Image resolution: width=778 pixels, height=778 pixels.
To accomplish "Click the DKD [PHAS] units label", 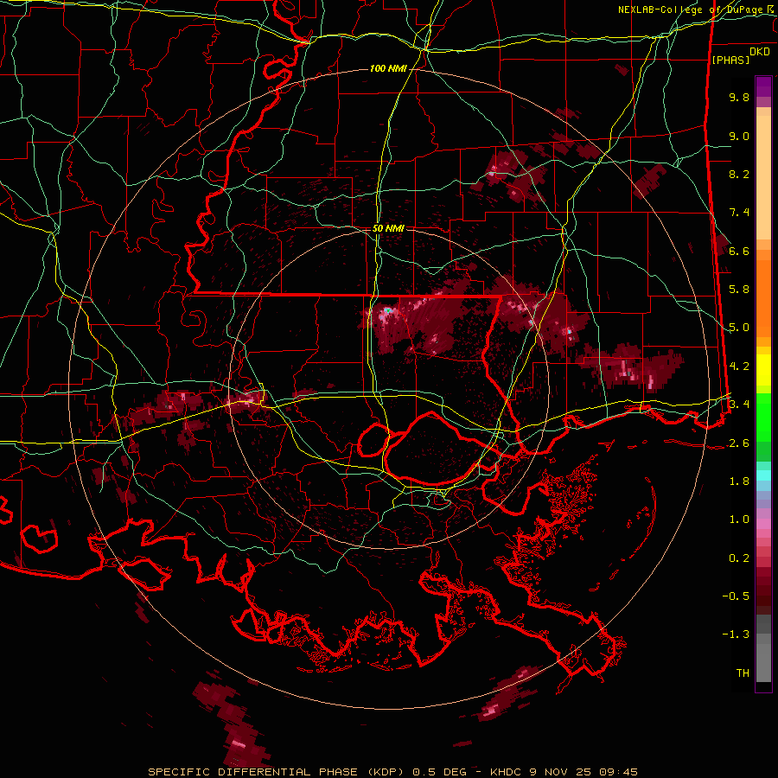I will coord(740,56).
